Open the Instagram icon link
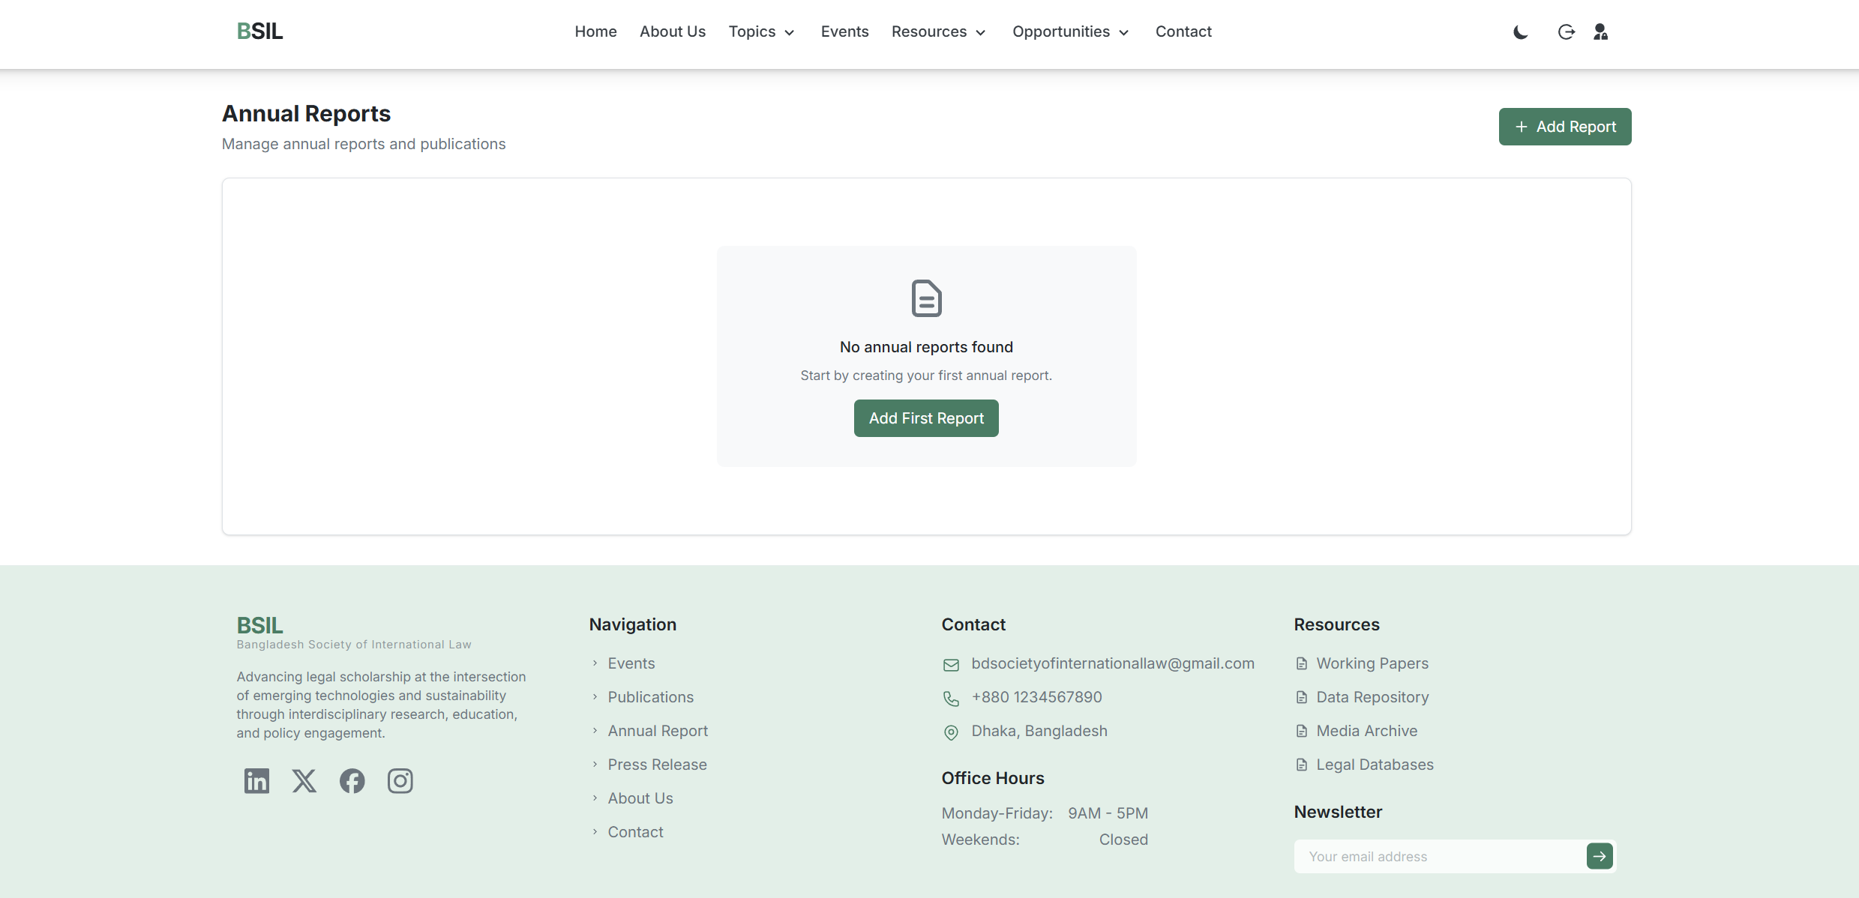Screen dimensions: 1859x898 (x=400, y=781)
